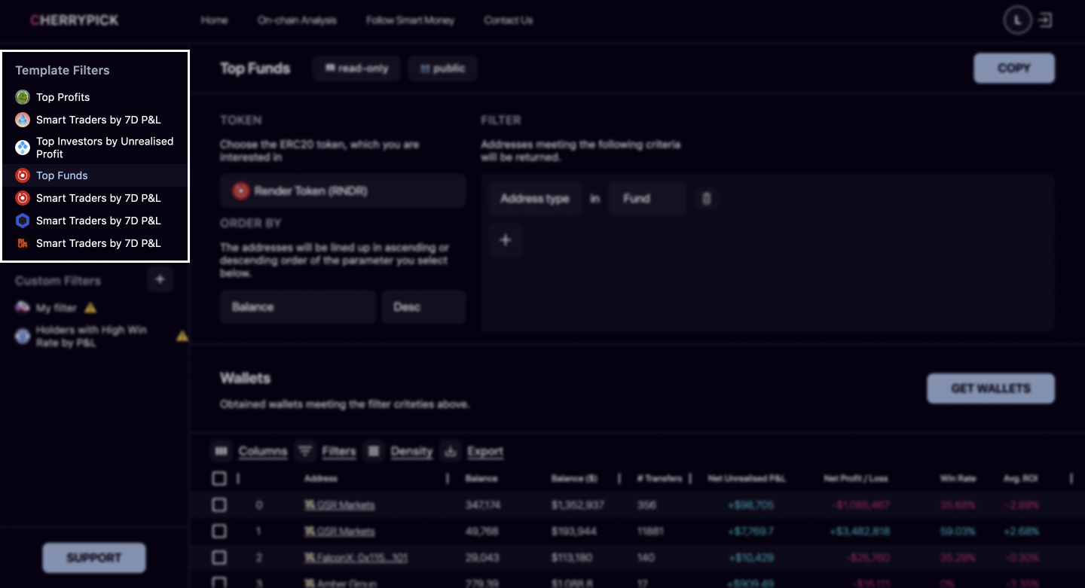Add a new custom filter with plus icon
Viewport: 1085px width, 588px height.
click(x=160, y=280)
